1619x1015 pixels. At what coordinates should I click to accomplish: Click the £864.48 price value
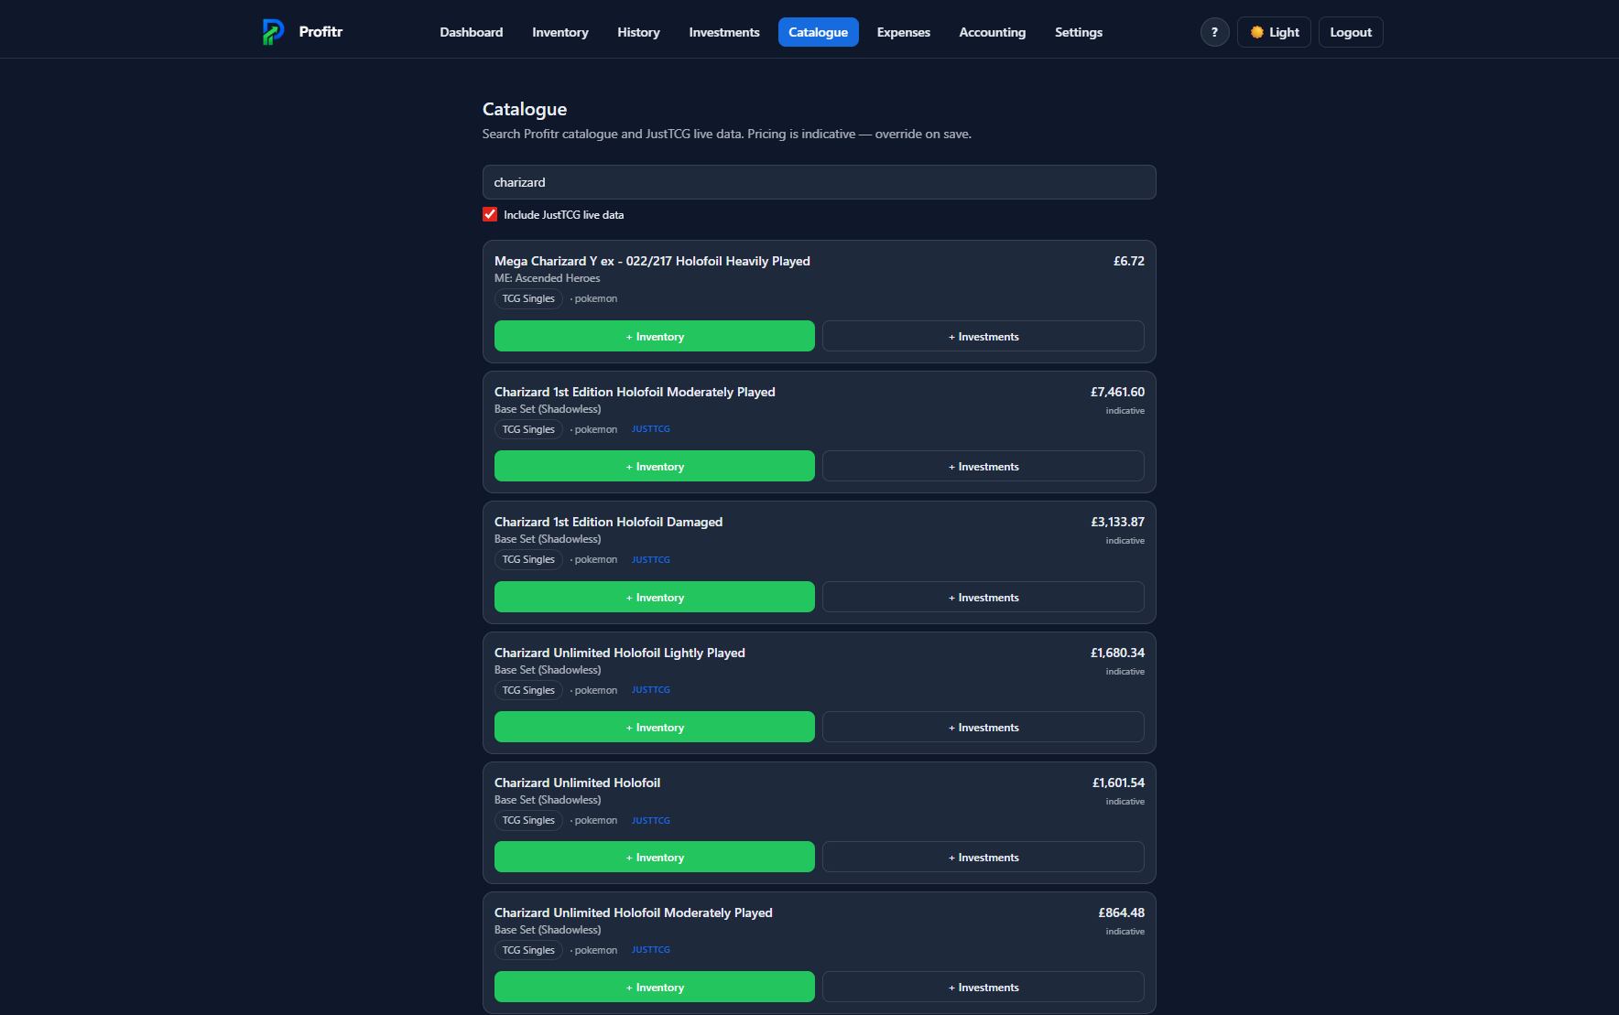(1122, 912)
